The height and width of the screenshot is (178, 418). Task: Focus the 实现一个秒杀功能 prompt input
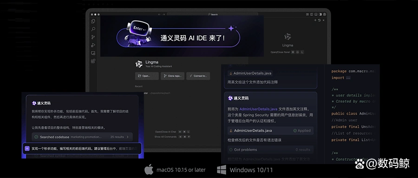pyautogui.click(x=82, y=148)
